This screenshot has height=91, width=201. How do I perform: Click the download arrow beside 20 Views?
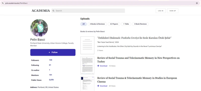(x=98, y=86)
